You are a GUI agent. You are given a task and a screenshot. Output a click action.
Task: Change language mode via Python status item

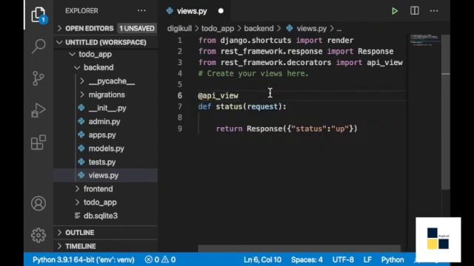click(393, 259)
